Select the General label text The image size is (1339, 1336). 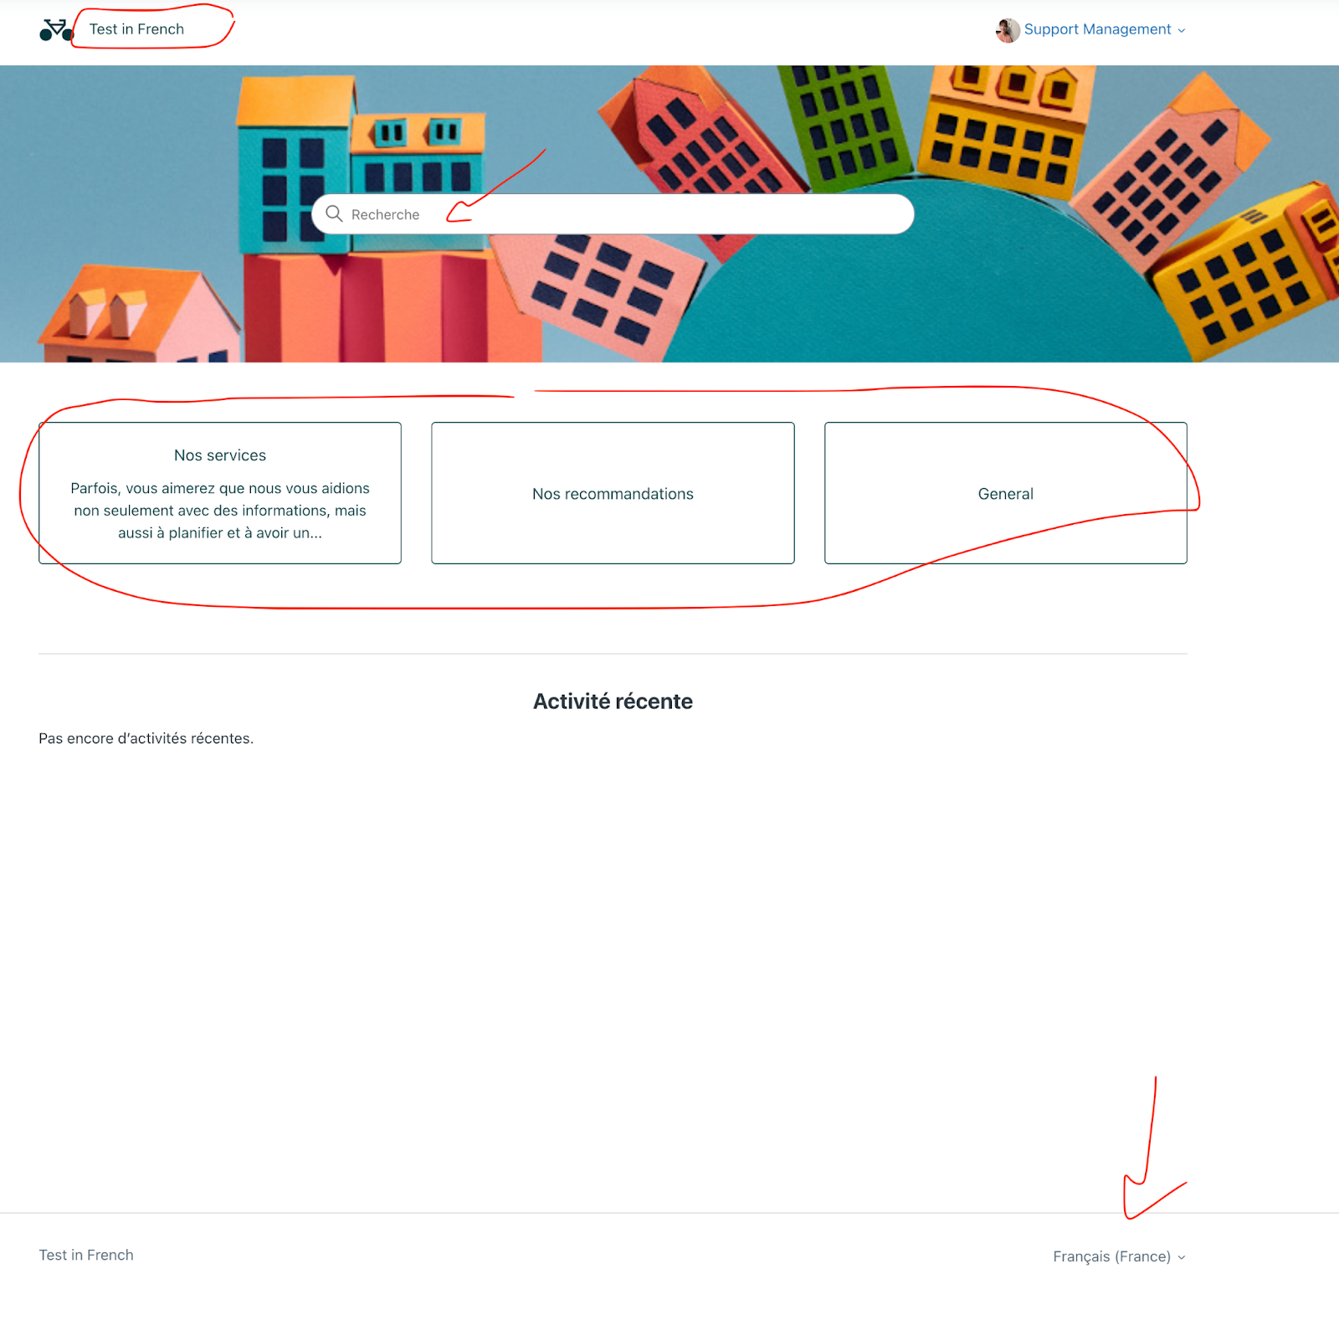(x=1006, y=494)
